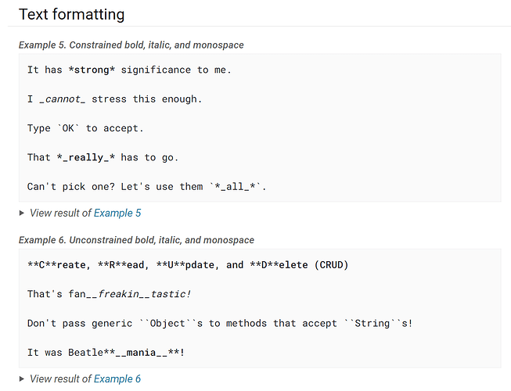Click the line 'It has *strong* significance to me.'
The width and height of the screenshot is (511, 391).
[129, 70]
